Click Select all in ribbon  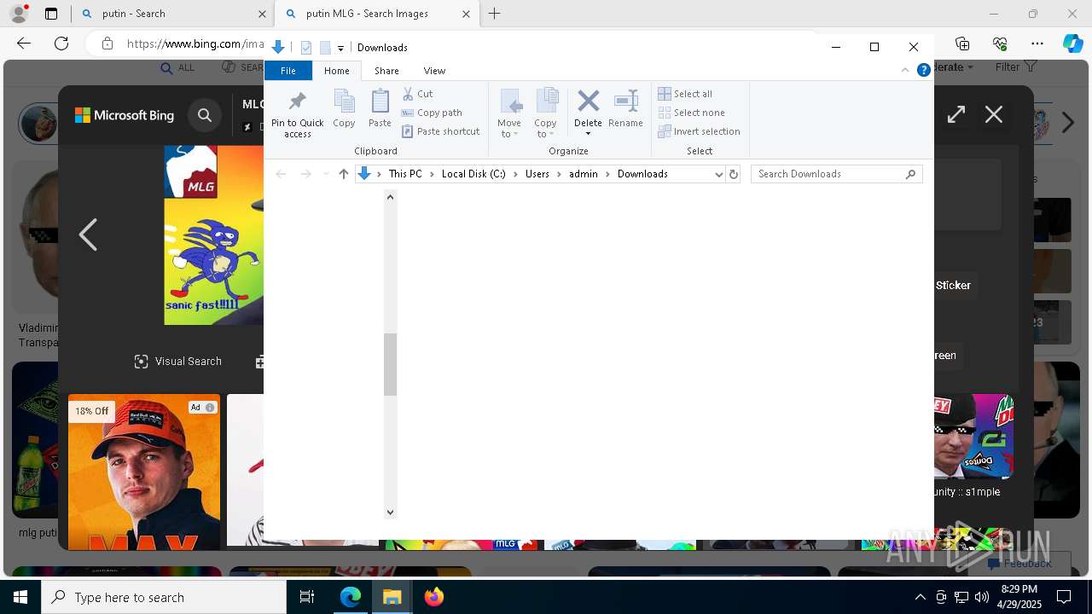(x=685, y=94)
